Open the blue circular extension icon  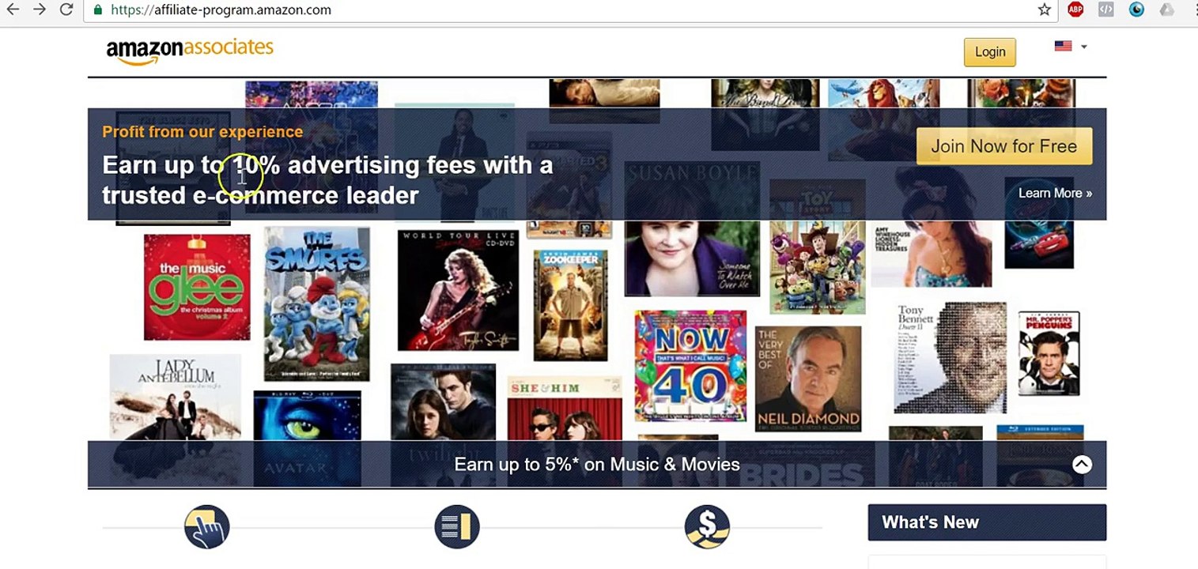pos(1136,9)
